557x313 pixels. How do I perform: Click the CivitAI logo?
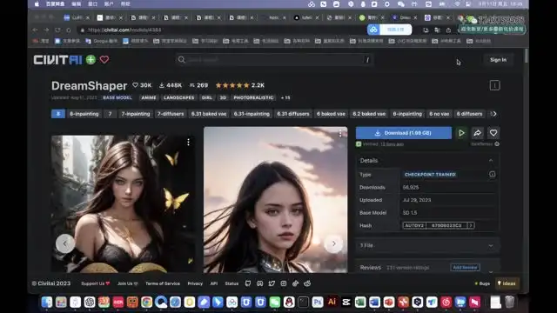pyautogui.click(x=57, y=60)
